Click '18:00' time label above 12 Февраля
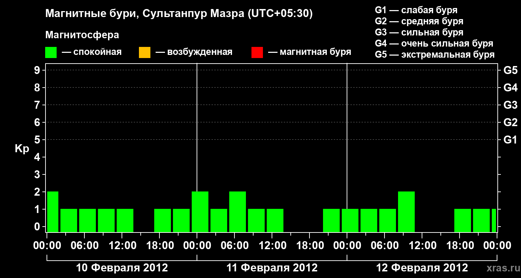This screenshot has width=521, height=278. [x=460, y=245]
